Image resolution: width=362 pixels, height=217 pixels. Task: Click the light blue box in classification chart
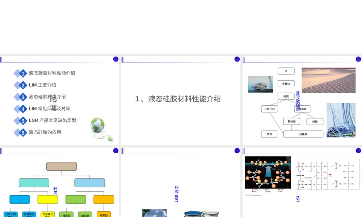(x=89, y=183)
